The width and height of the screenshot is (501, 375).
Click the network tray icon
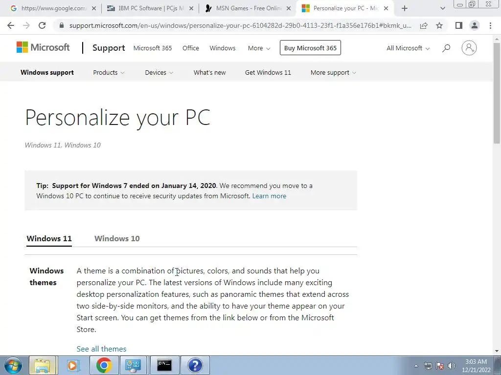point(428,366)
